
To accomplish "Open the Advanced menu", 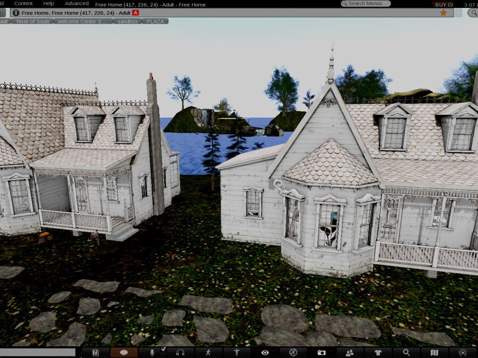I will click(77, 3).
